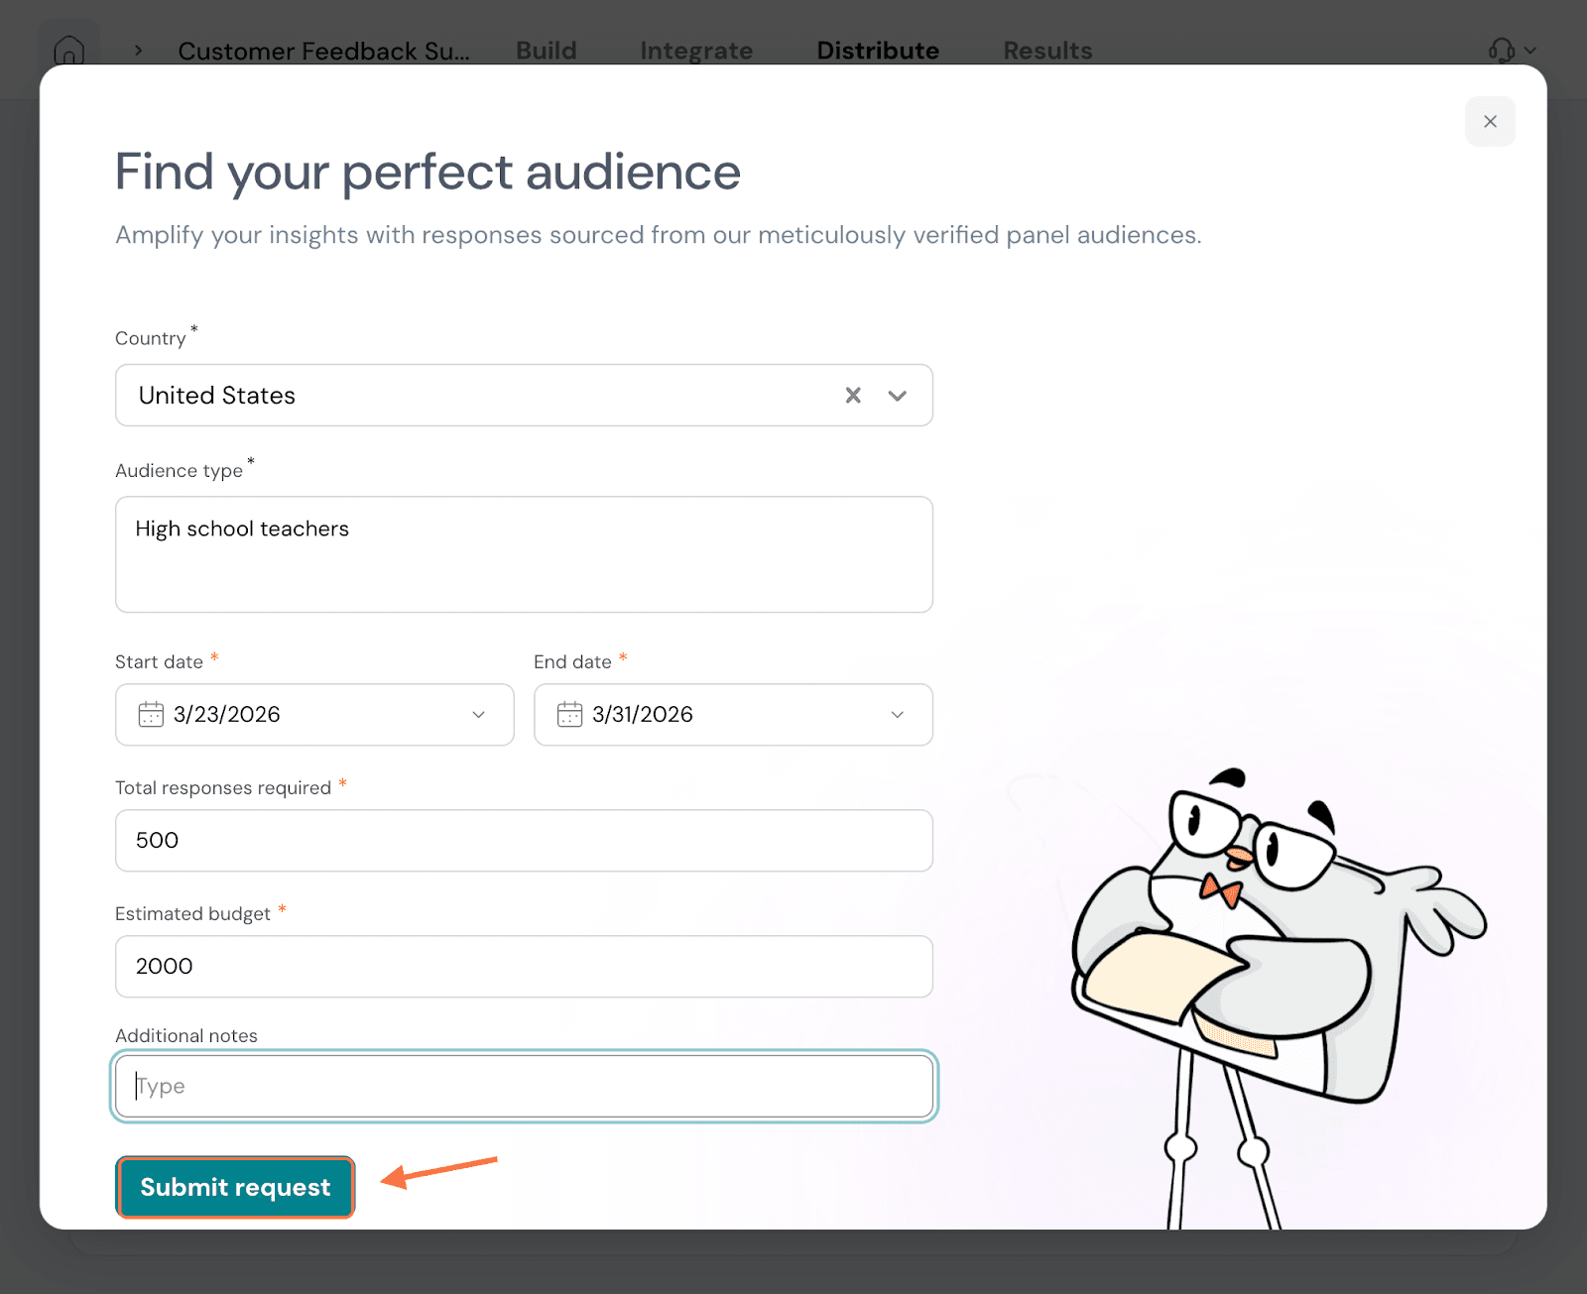Click the Start date calendar icon
The height and width of the screenshot is (1294, 1587).
[151, 714]
